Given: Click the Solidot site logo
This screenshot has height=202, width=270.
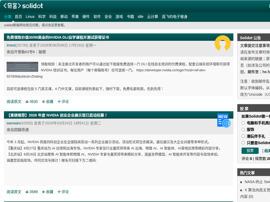Looking at the screenshot, I should point(23,6).
